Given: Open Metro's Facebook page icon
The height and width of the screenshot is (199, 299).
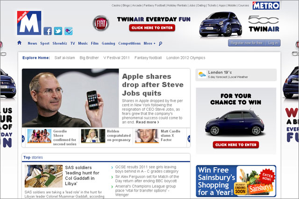Looking at the screenshot, I should pos(48,31).
